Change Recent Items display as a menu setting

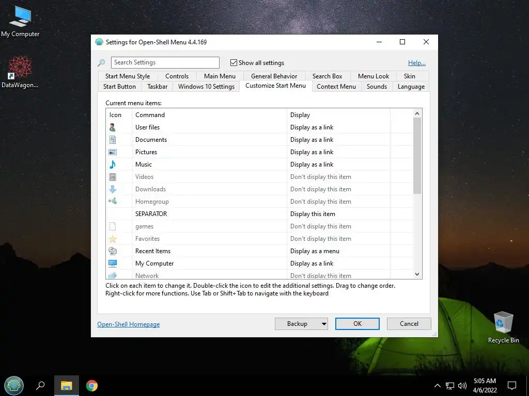[x=315, y=251]
